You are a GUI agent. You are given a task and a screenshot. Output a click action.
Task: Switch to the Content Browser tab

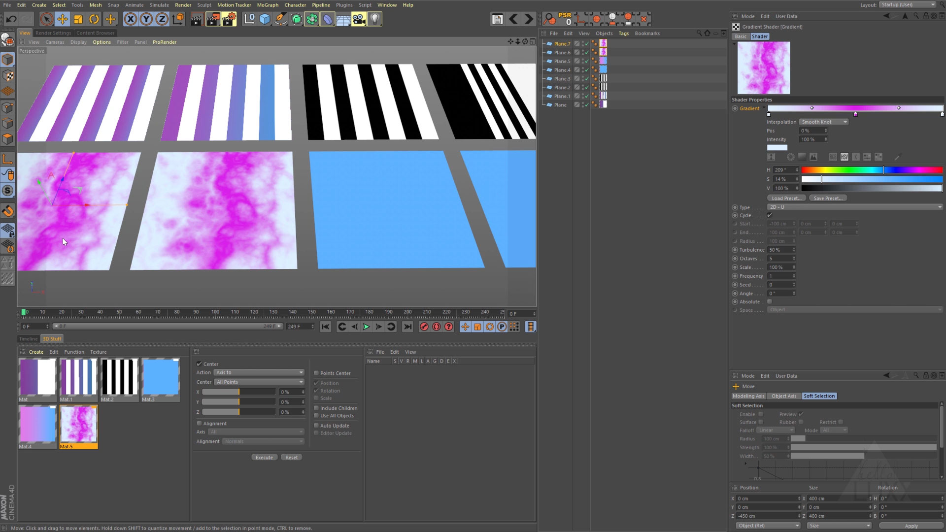point(95,33)
